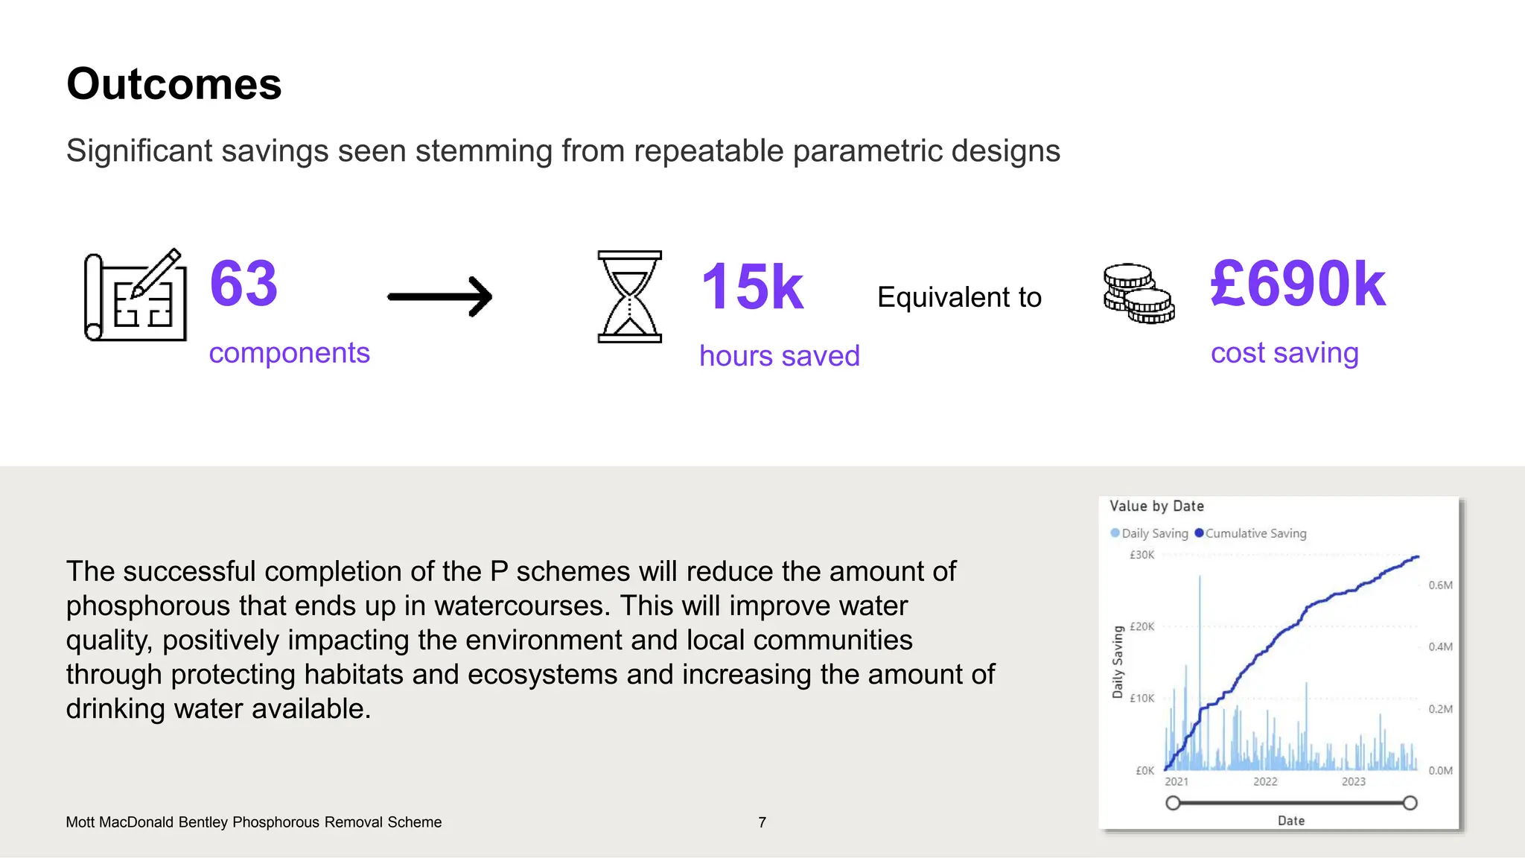Click the Value by Date chart title
This screenshot has height=858, width=1525.
[x=1156, y=506]
